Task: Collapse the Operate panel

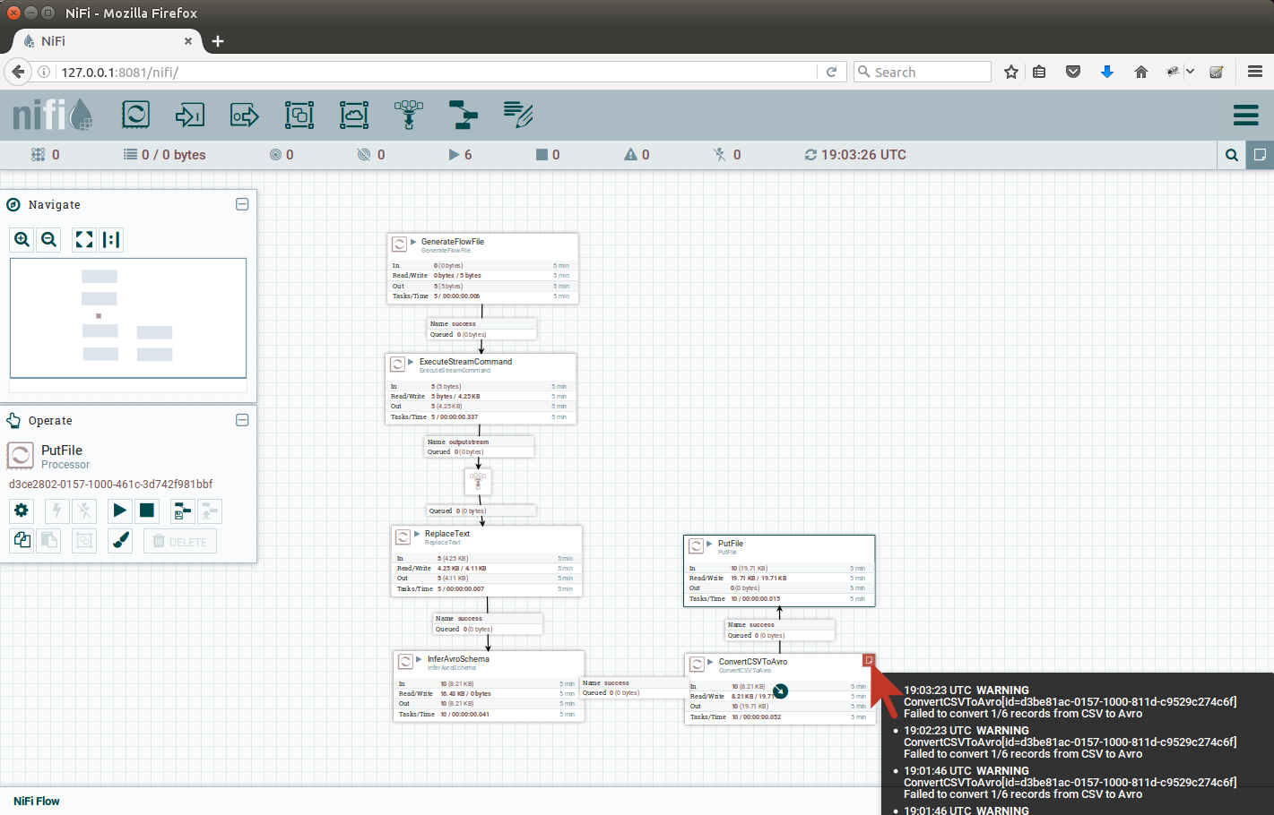Action: 242,420
